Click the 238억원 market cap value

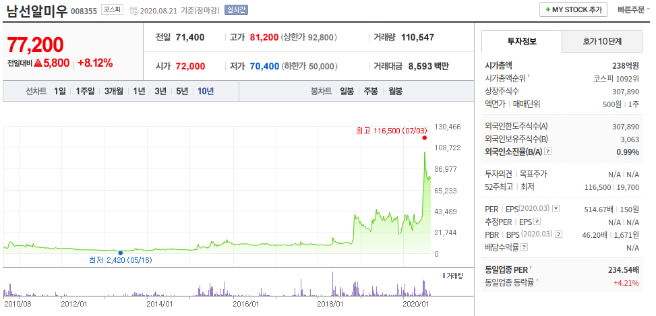click(626, 65)
